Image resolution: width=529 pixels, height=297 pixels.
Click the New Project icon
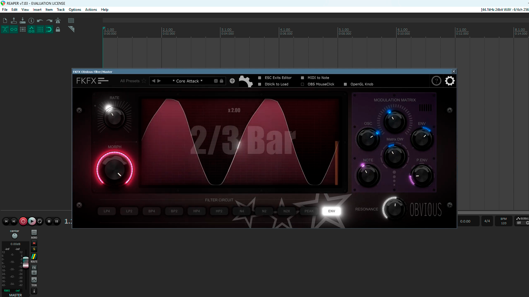pos(5,20)
